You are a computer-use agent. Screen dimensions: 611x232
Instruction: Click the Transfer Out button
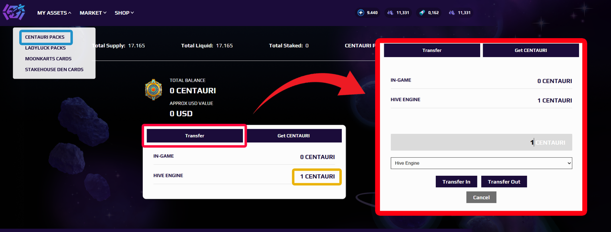point(504,182)
